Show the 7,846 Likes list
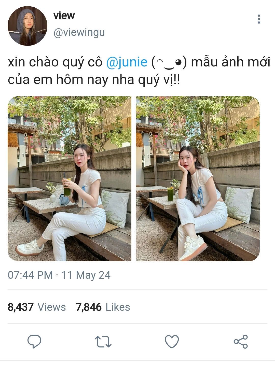The image size is (275, 365). (x=103, y=307)
